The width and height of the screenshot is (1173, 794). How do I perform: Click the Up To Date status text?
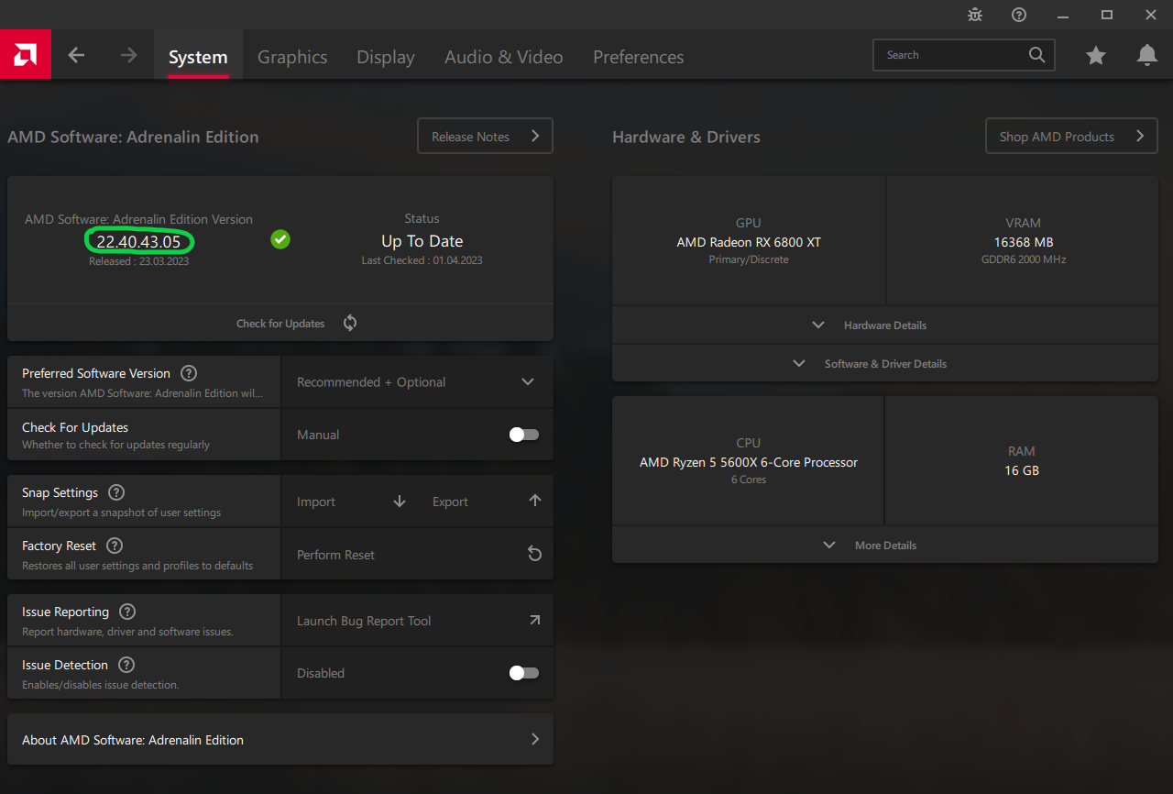click(422, 241)
